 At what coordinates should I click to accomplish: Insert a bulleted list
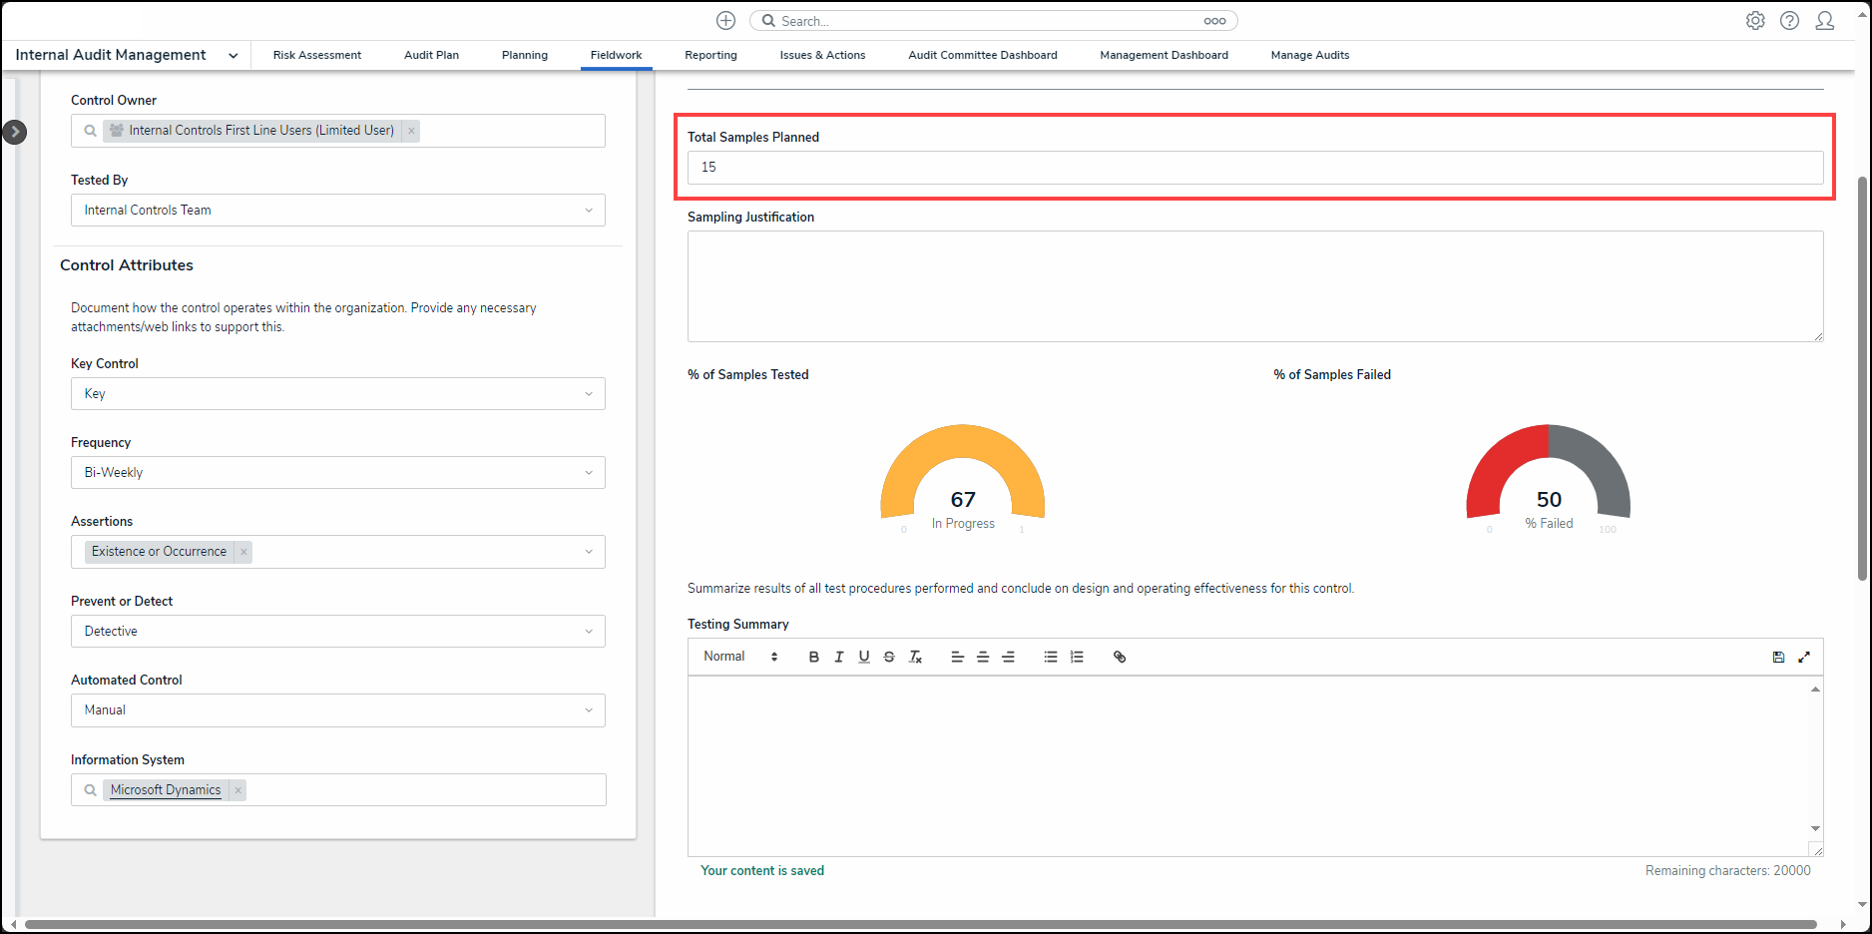1051,657
